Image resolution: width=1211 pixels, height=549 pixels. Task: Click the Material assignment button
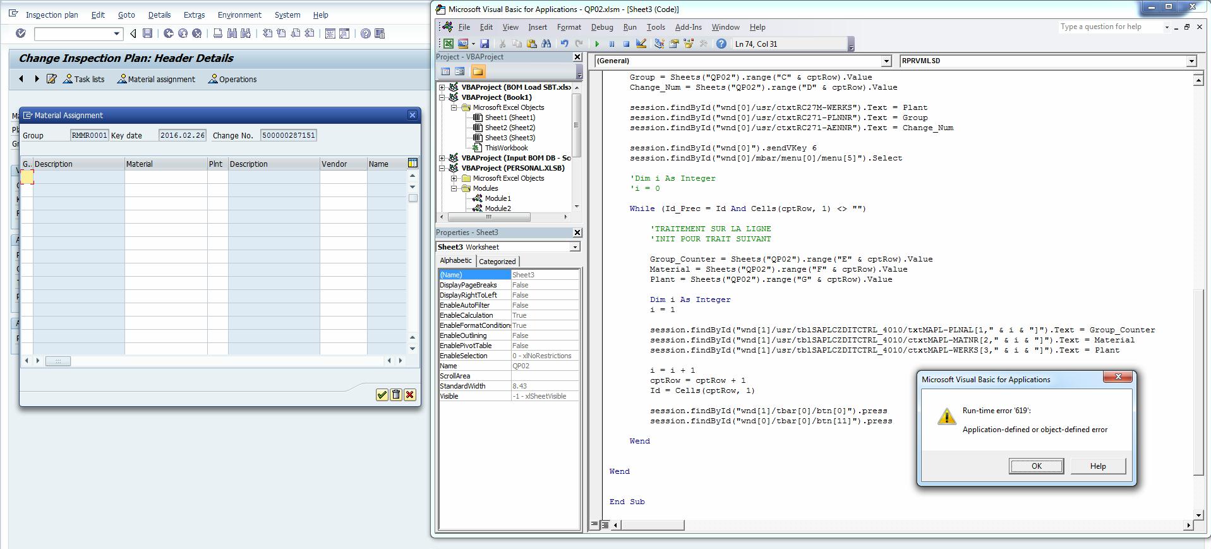156,79
